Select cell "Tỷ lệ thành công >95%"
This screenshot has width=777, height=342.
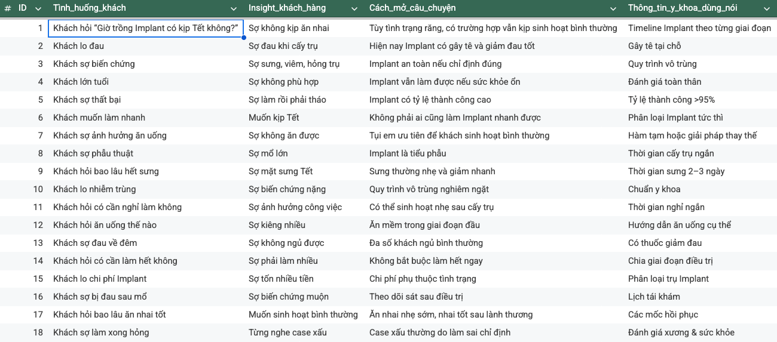click(700, 100)
